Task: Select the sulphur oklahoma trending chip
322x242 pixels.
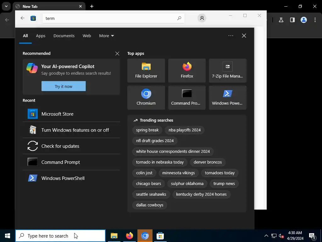Action: pos(187,183)
